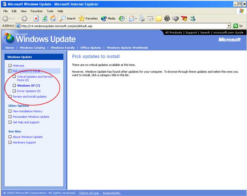The width and height of the screenshot is (247, 196).
Task: Click the box icon beside Welcome
Action: tap(10, 66)
